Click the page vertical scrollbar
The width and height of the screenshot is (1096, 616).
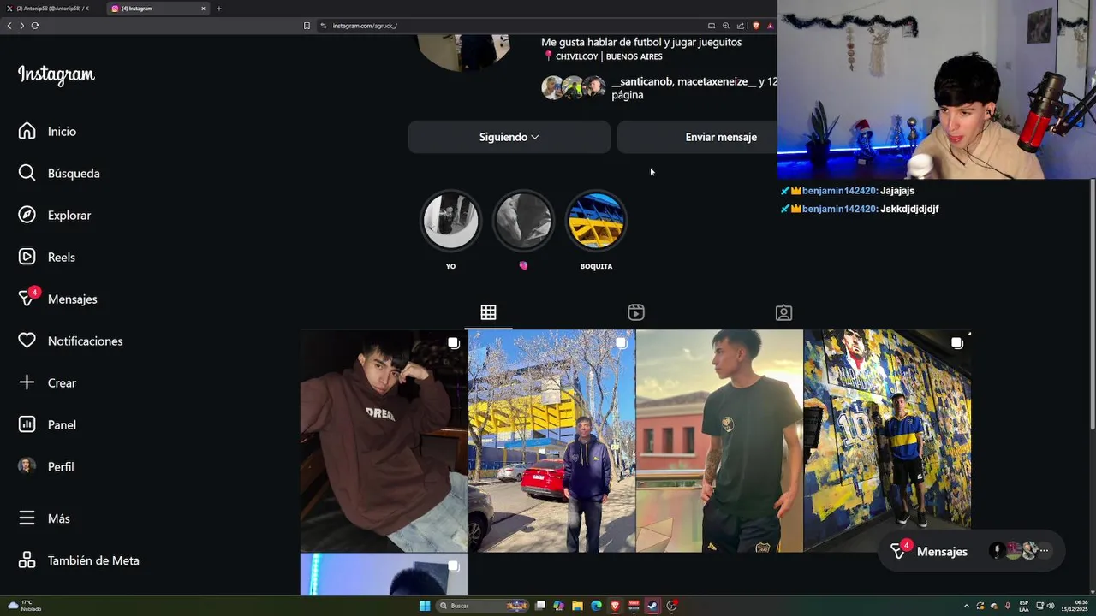click(x=1092, y=304)
